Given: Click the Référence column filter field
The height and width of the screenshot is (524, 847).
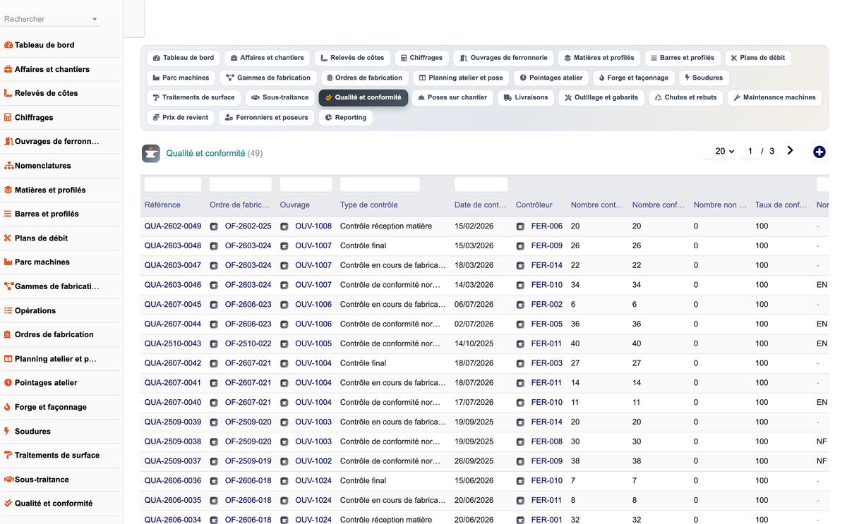Looking at the screenshot, I should (173, 185).
